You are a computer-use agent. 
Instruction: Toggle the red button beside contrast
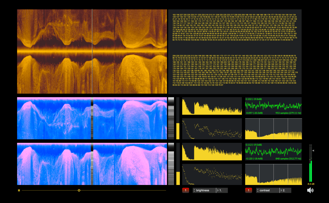[249, 190]
